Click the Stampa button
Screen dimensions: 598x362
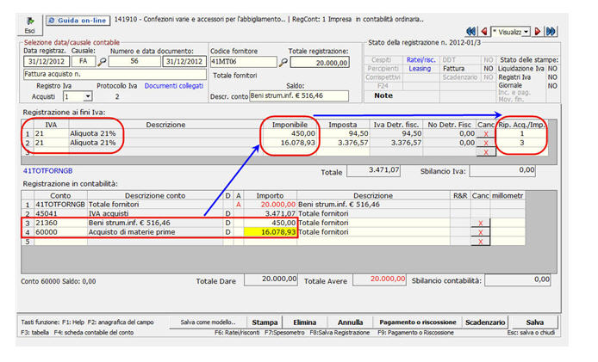(x=265, y=322)
